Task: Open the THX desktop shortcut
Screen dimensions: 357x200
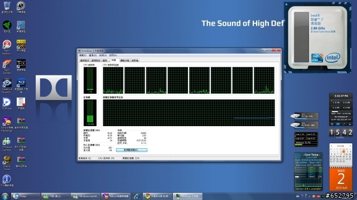Action: (x=21, y=65)
